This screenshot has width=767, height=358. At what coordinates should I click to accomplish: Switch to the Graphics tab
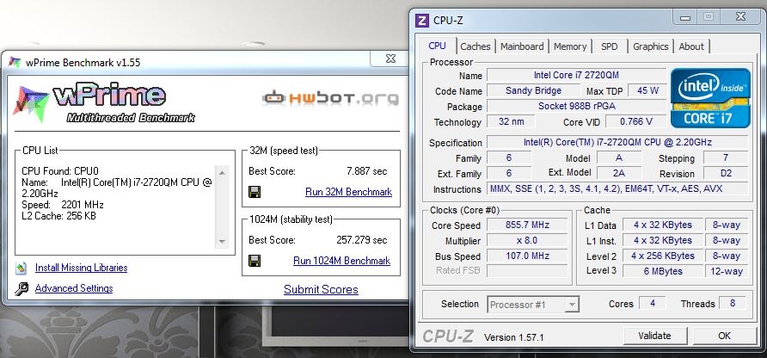pos(651,46)
